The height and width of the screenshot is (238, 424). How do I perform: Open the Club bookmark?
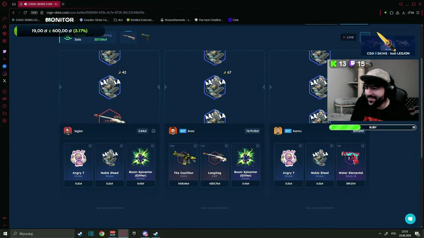point(234,20)
